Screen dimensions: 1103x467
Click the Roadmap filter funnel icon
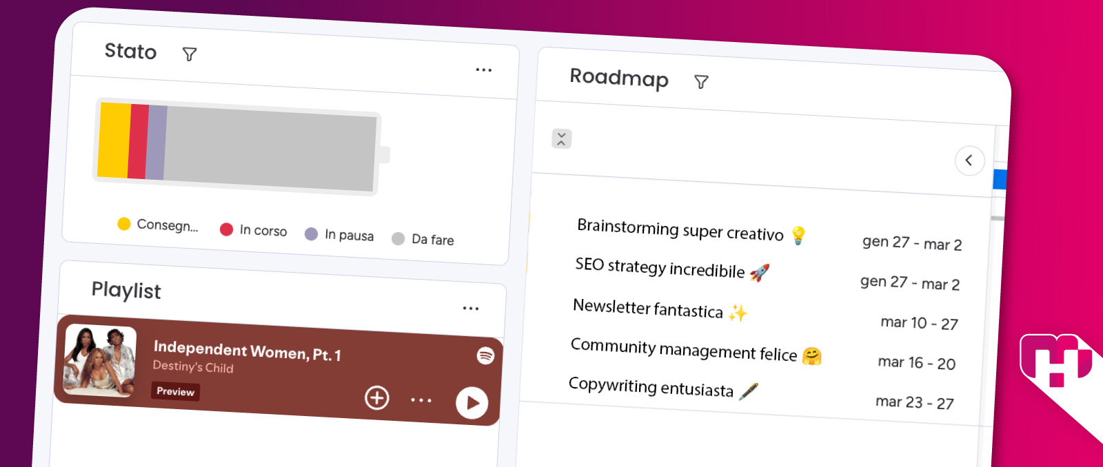click(x=701, y=82)
